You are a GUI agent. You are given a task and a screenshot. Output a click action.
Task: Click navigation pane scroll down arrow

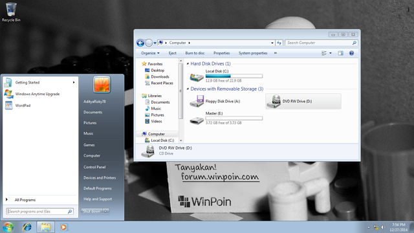(x=181, y=140)
